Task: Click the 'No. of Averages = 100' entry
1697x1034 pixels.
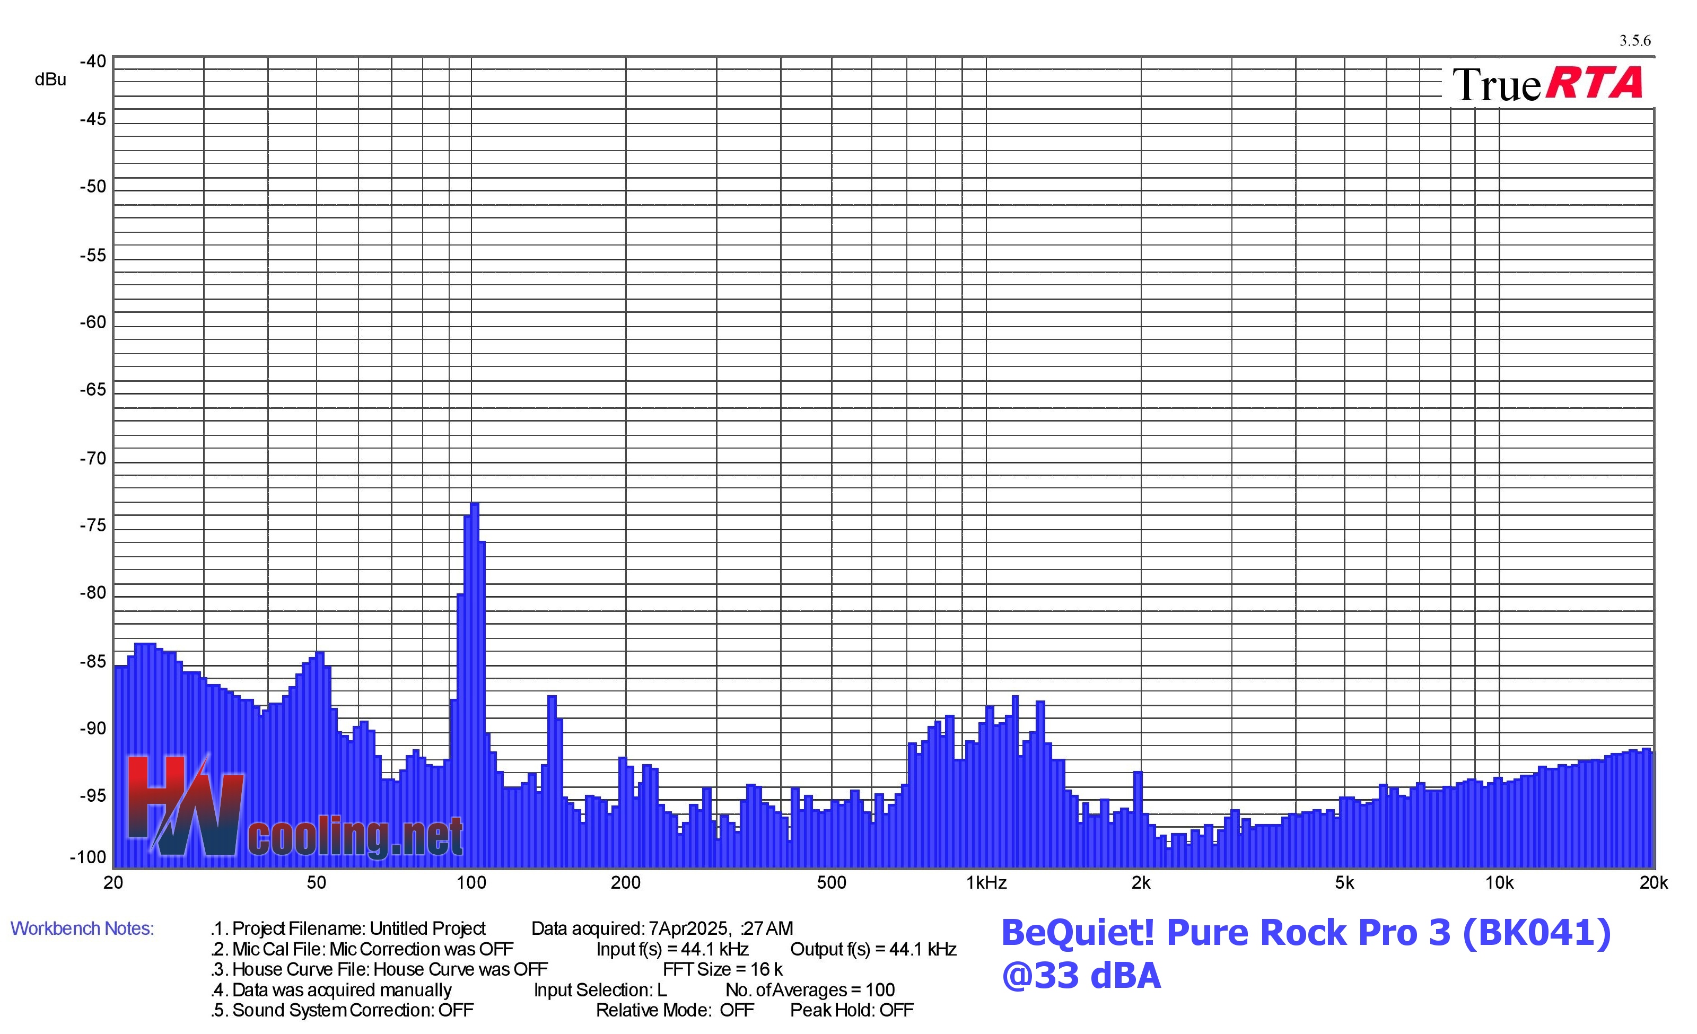Action: pyautogui.click(x=810, y=990)
